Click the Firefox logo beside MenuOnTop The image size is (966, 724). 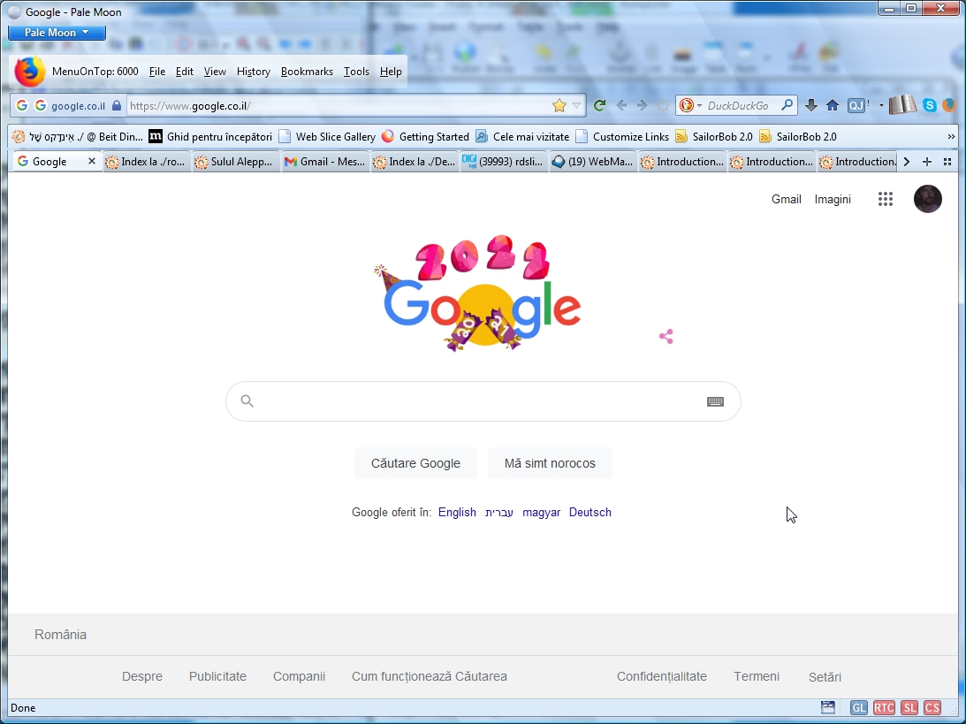(29, 72)
